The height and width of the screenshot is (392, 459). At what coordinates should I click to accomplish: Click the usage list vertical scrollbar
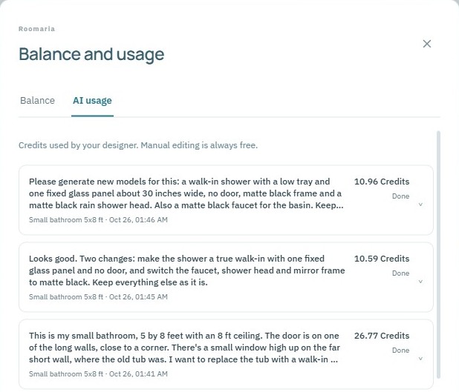[438, 255]
